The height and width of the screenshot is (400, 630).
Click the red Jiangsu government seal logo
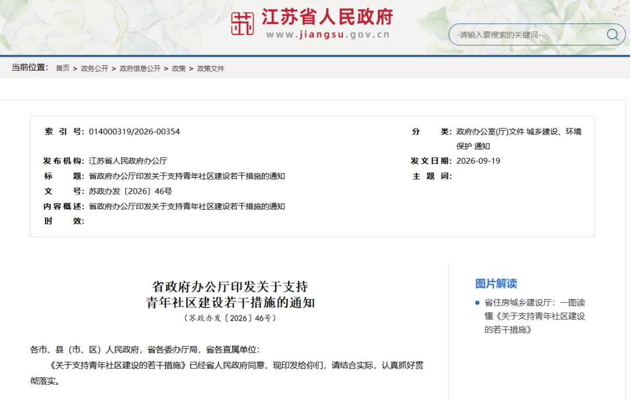pyautogui.click(x=242, y=23)
